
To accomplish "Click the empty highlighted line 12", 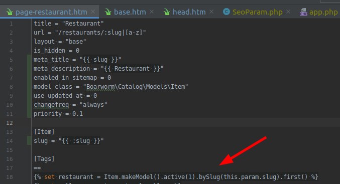I will coord(186,123).
